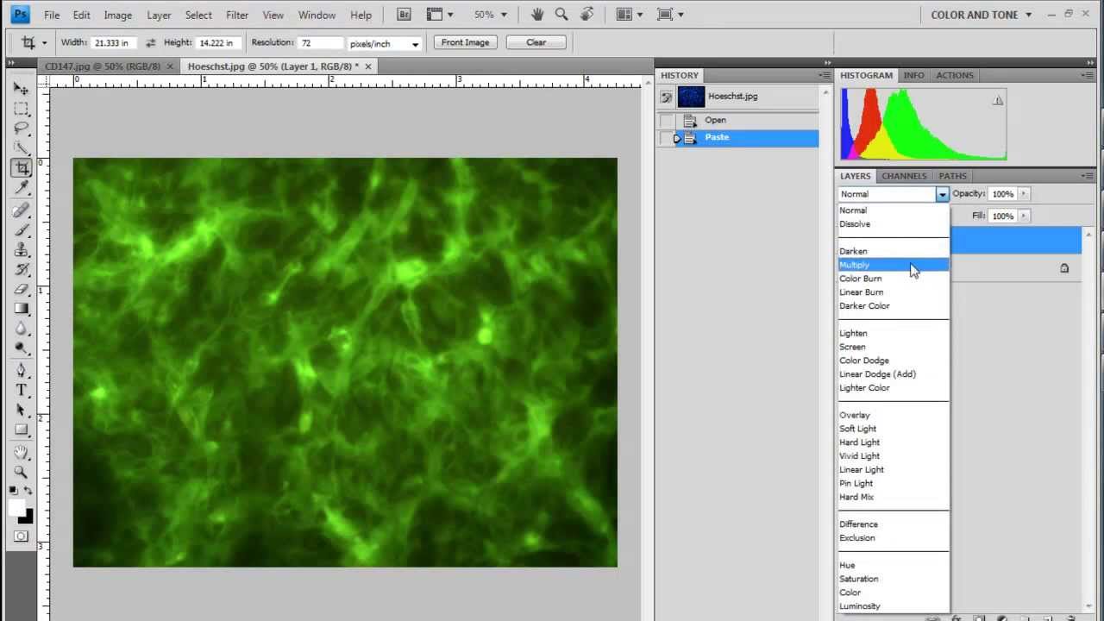1104x621 pixels.
Task: Select the Gradient tool
Action: [x=22, y=310]
